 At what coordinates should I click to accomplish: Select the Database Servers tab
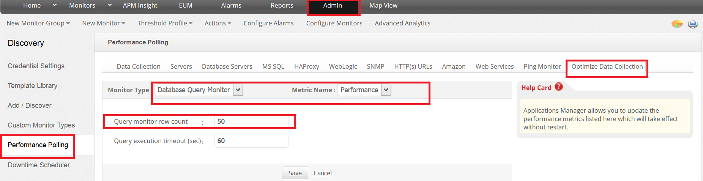point(227,66)
